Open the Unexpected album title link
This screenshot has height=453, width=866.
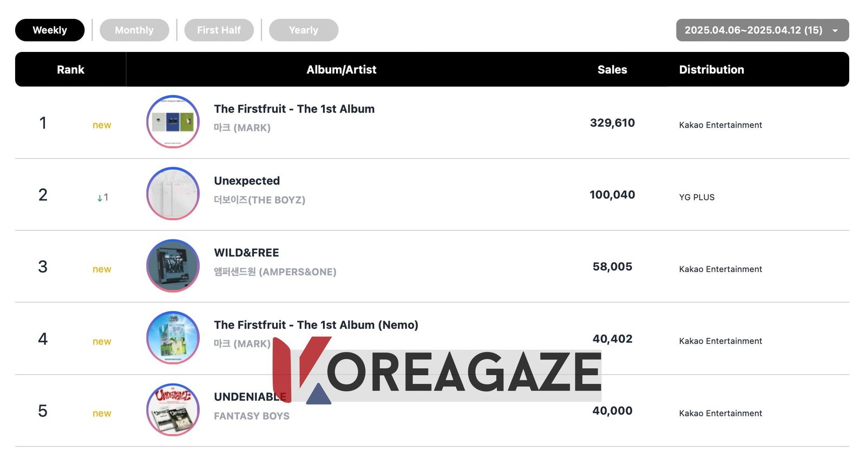click(247, 181)
